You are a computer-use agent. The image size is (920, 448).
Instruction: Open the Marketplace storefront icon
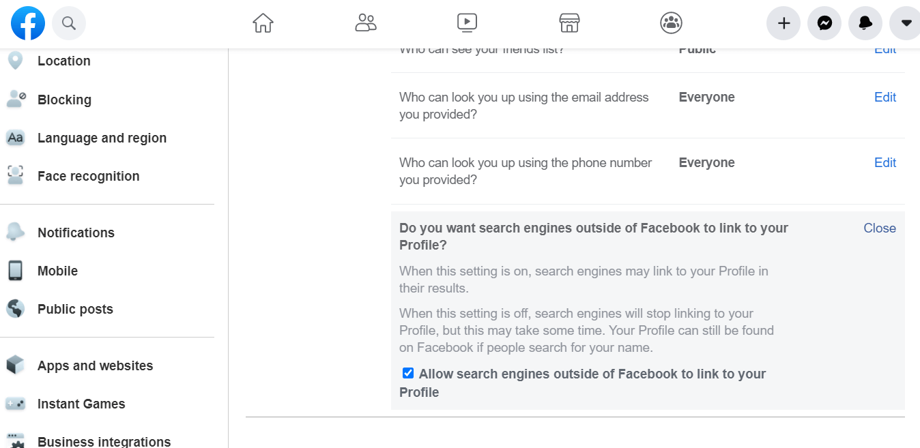[569, 23]
